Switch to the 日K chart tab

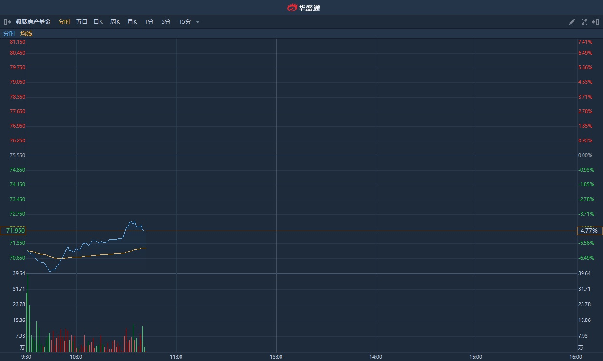click(98, 22)
